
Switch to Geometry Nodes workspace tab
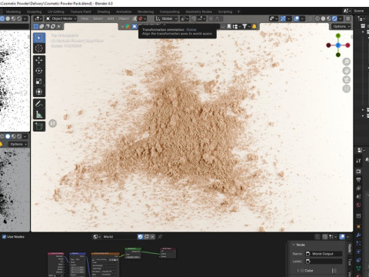(198, 12)
